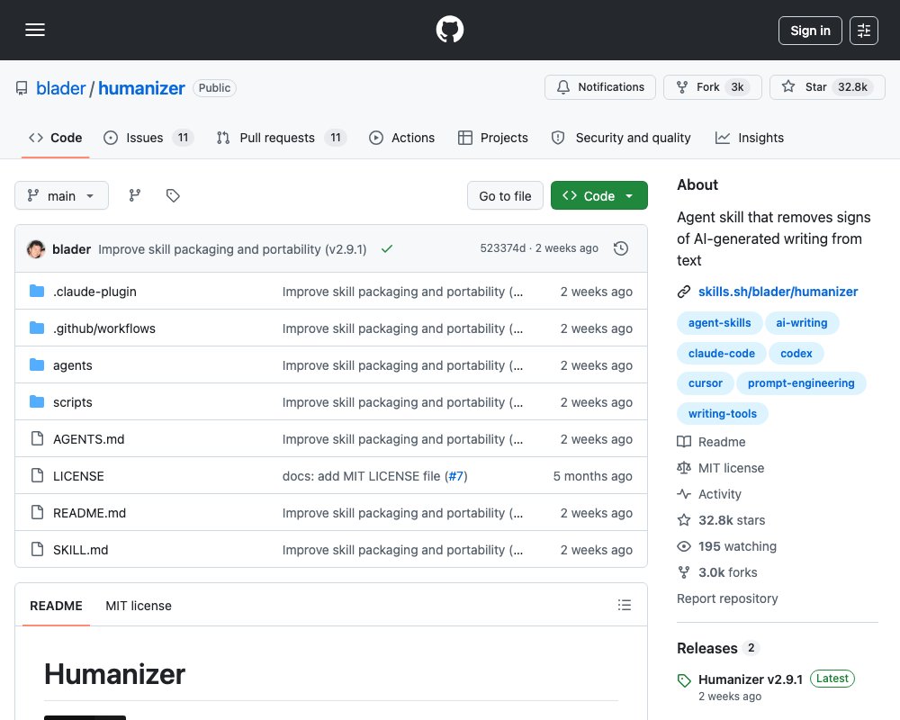Click the fork icon in Fork button
Viewport: 900px width, 720px height.
point(682,87)
